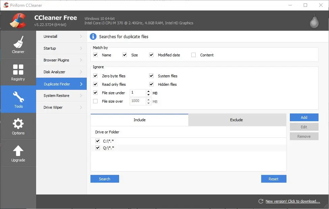Toggle the Size match checkbox
This screenshot has height=209, width=329.
click(x=125, y=55)
